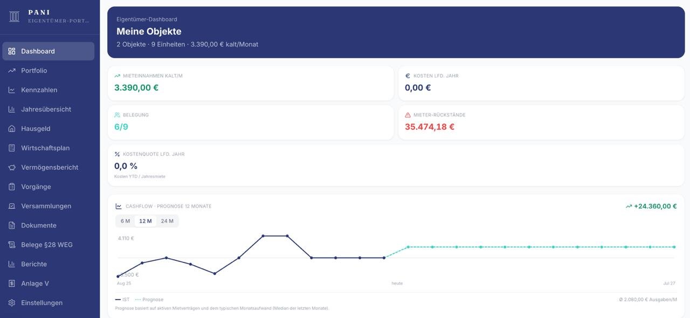
Task: Switch cashflow forecast to 6 M
Action: click(125, 221)
